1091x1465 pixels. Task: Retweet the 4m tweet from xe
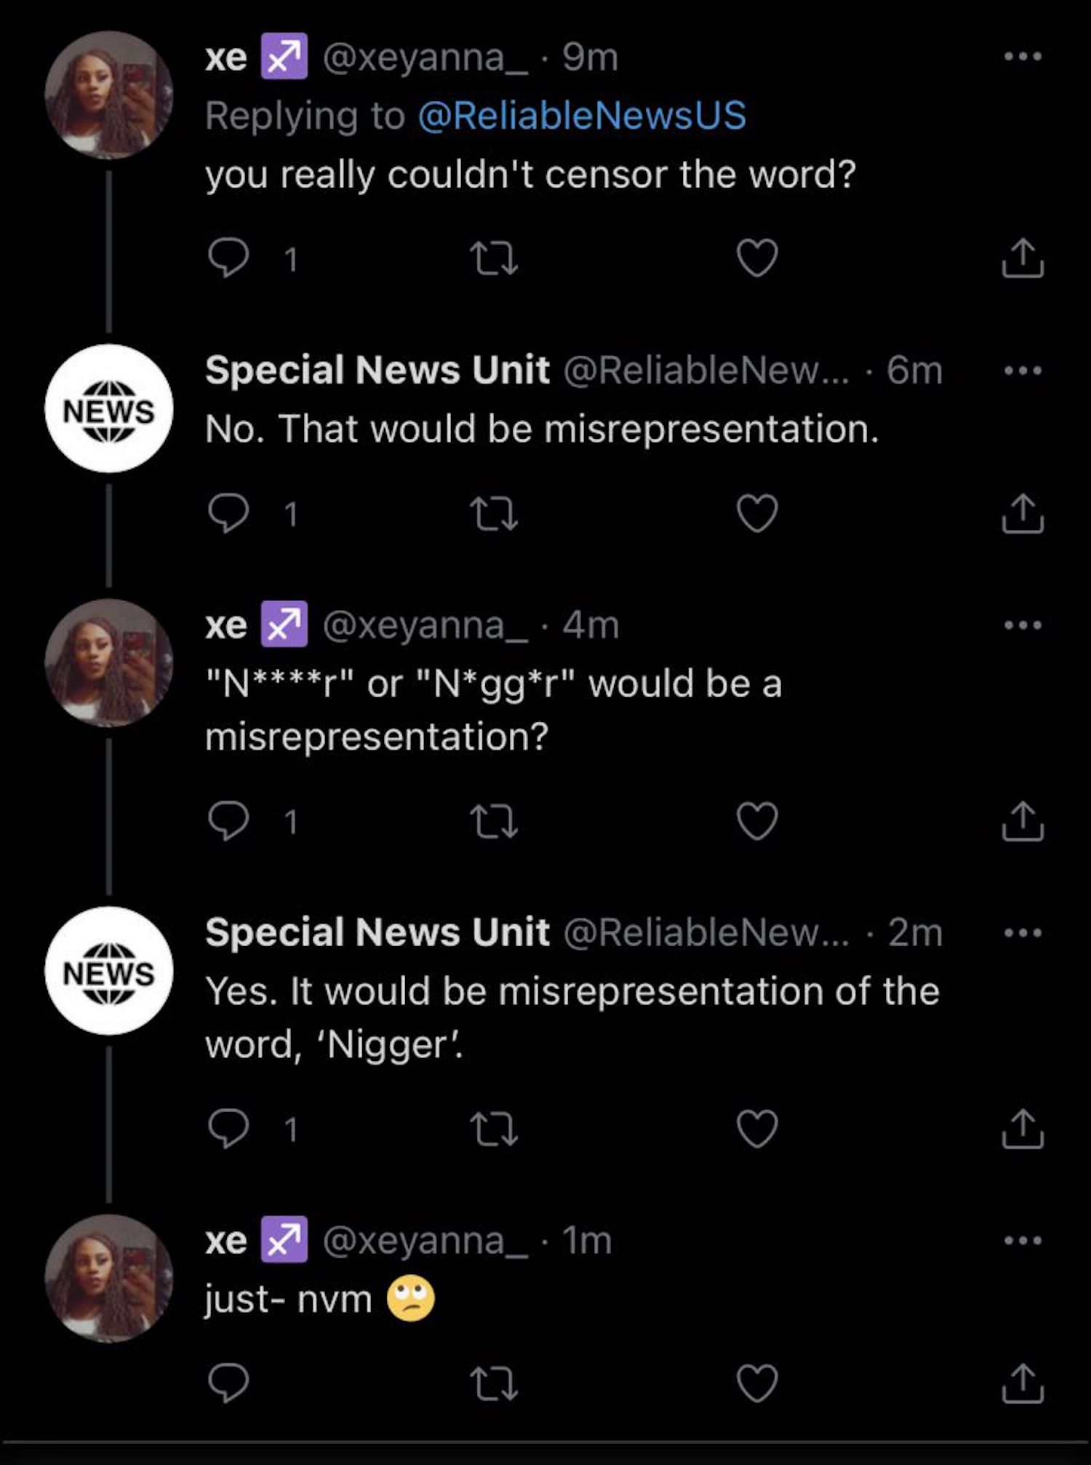[494, 821]
